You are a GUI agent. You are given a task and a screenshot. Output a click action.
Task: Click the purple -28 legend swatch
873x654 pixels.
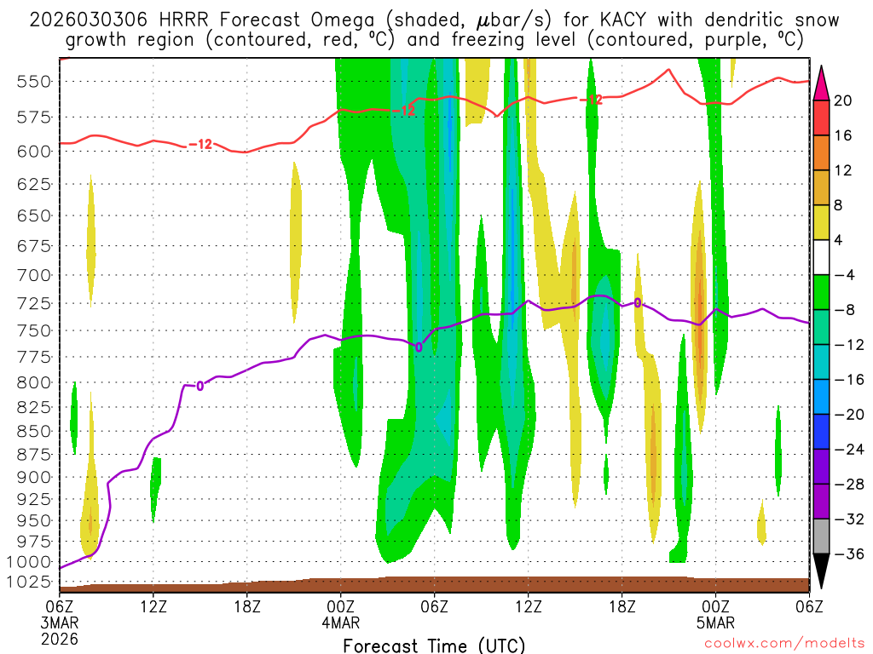click(x=821, y=467)
